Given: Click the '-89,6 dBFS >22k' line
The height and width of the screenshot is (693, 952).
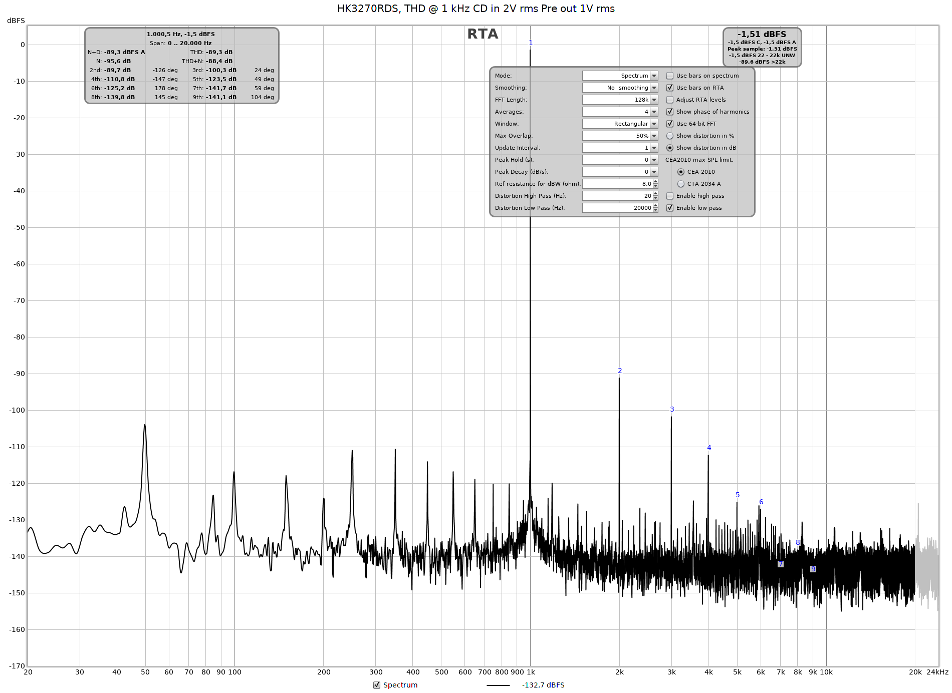Looking at the screenshot, I should pos(762,62).
